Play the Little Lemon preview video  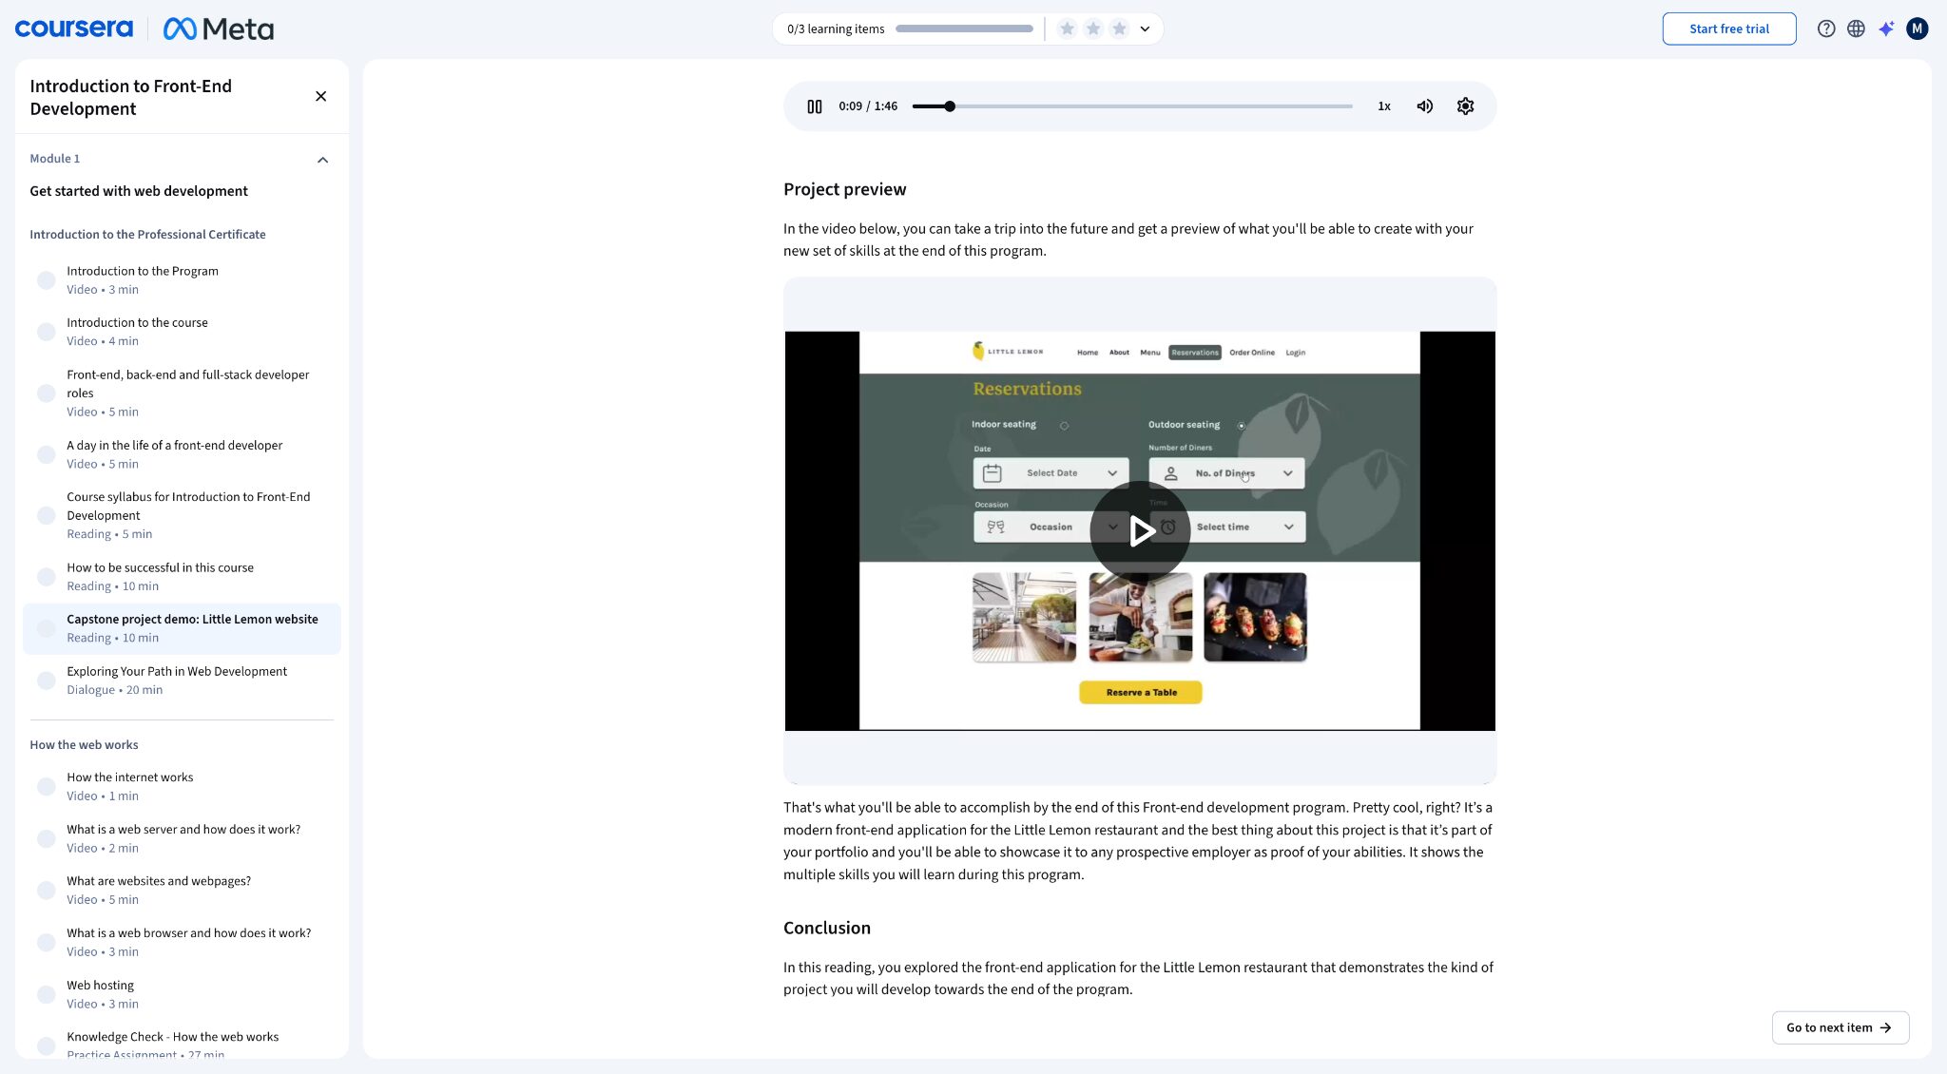click(x=1140, y=530)
